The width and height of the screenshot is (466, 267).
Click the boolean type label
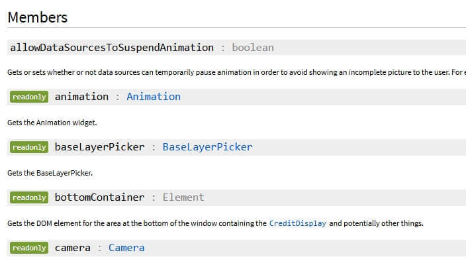253,48
